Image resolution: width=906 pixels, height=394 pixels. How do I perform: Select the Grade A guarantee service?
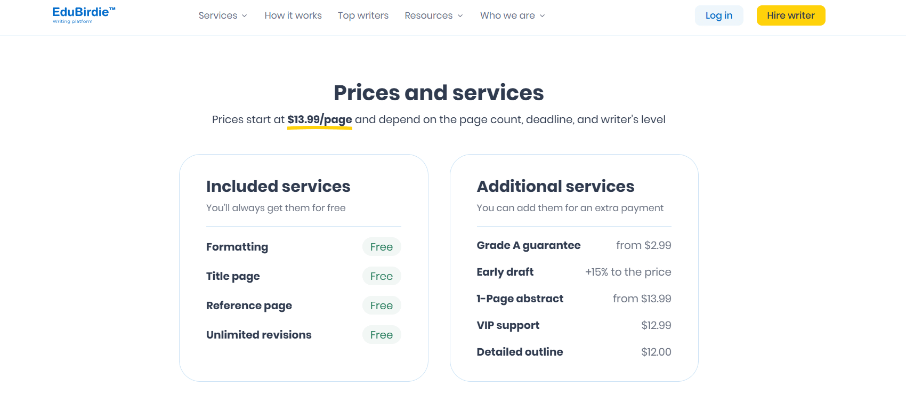528,245
